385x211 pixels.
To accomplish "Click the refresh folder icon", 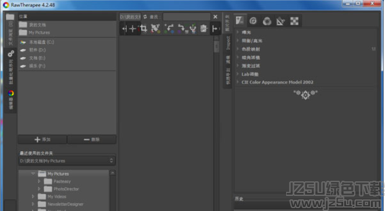I will coord(145,17).
